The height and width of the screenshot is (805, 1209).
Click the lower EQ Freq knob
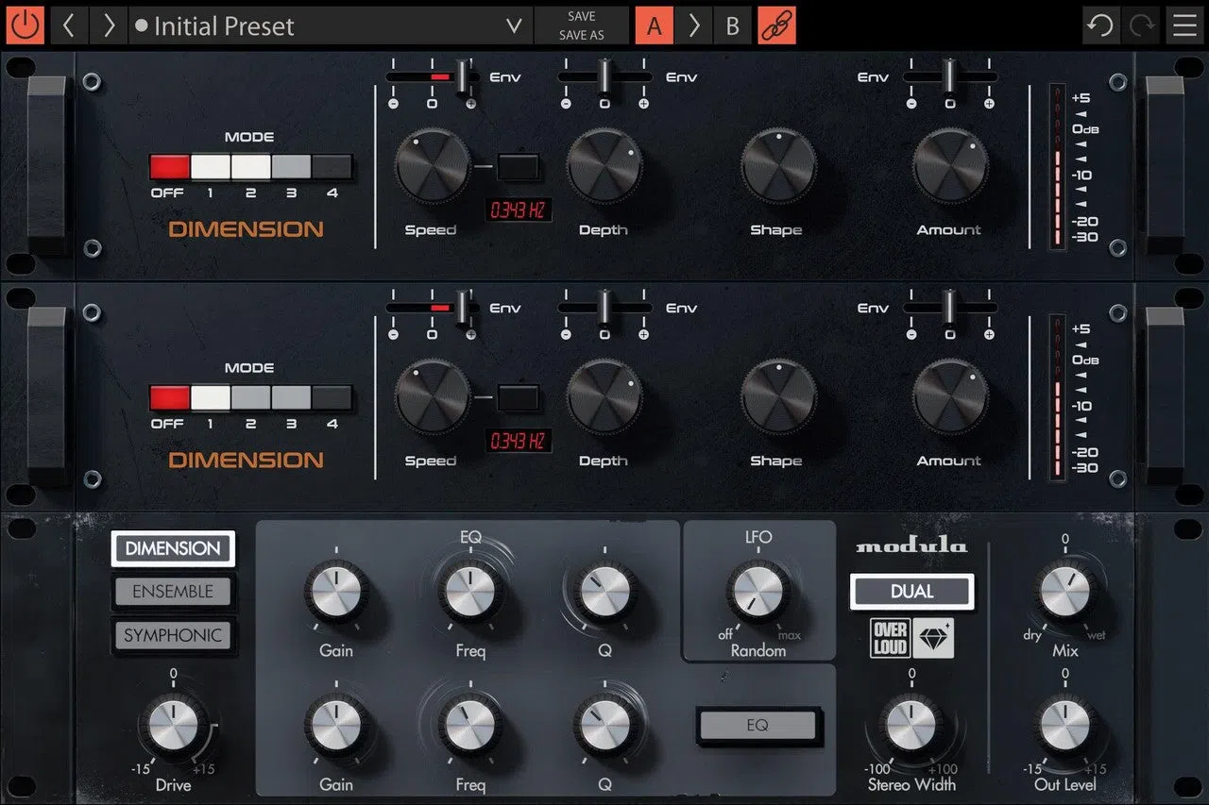pos(469,725)
